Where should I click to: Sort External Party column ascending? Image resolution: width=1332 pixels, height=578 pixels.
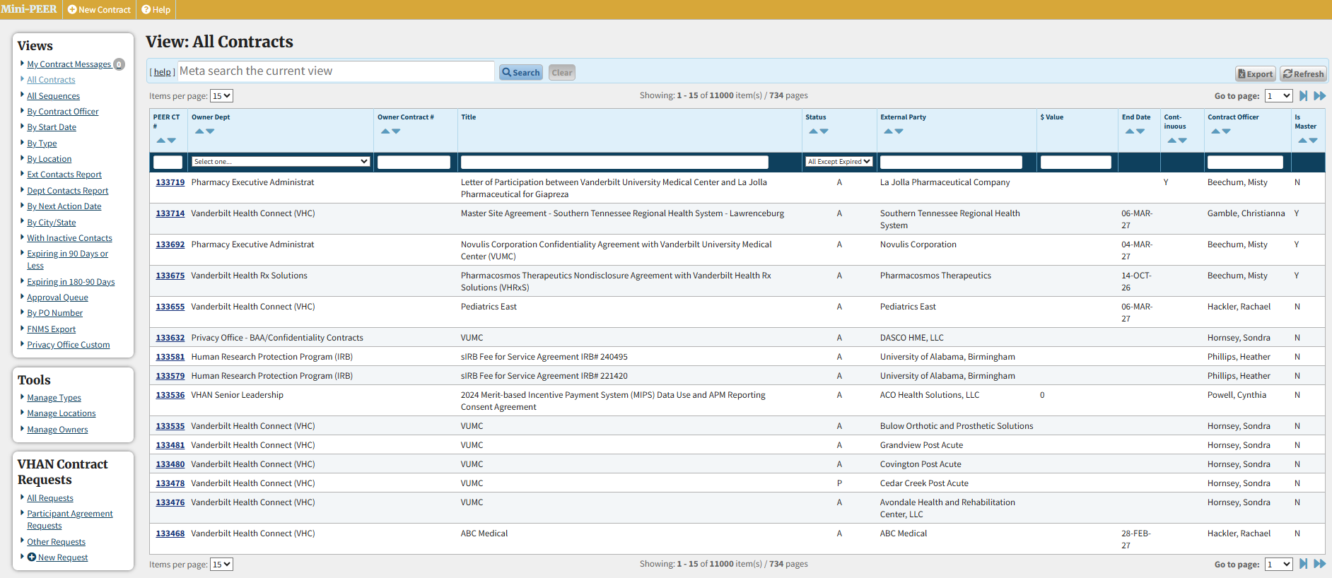888,131
